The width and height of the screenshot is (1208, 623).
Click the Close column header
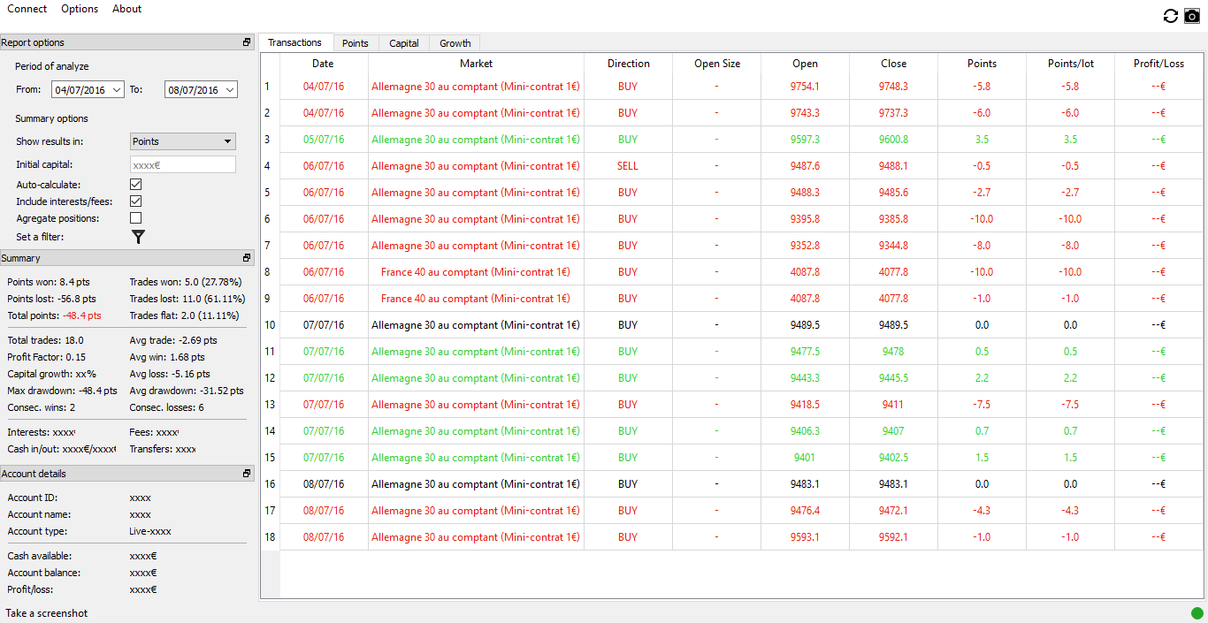click(x=893, y=64)
